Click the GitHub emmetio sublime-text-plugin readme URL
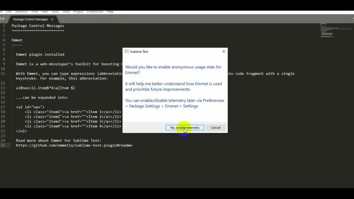 [x=74, y=145]
